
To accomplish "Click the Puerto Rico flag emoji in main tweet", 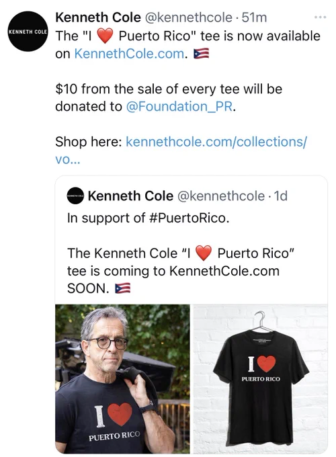I will point(202,54).
